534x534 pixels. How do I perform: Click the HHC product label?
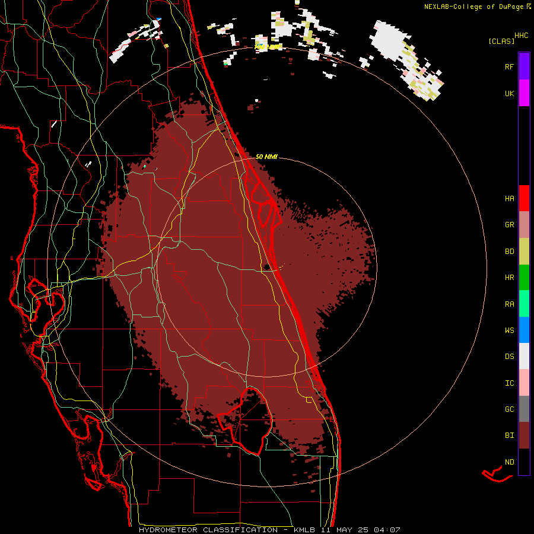click(521, 36)
